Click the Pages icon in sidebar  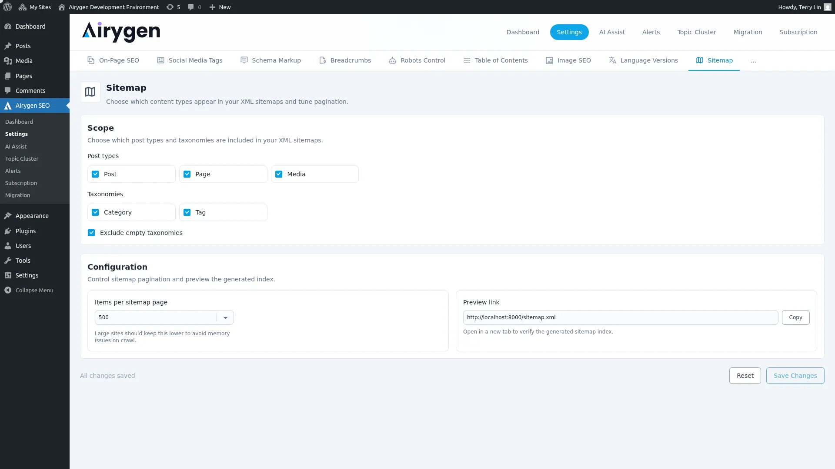[8, 76]
